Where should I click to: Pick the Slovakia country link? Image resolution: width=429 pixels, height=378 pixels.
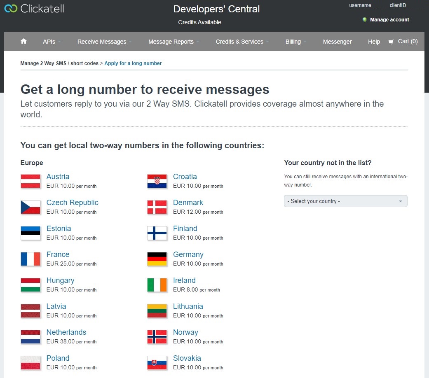[x=187, y=358]
